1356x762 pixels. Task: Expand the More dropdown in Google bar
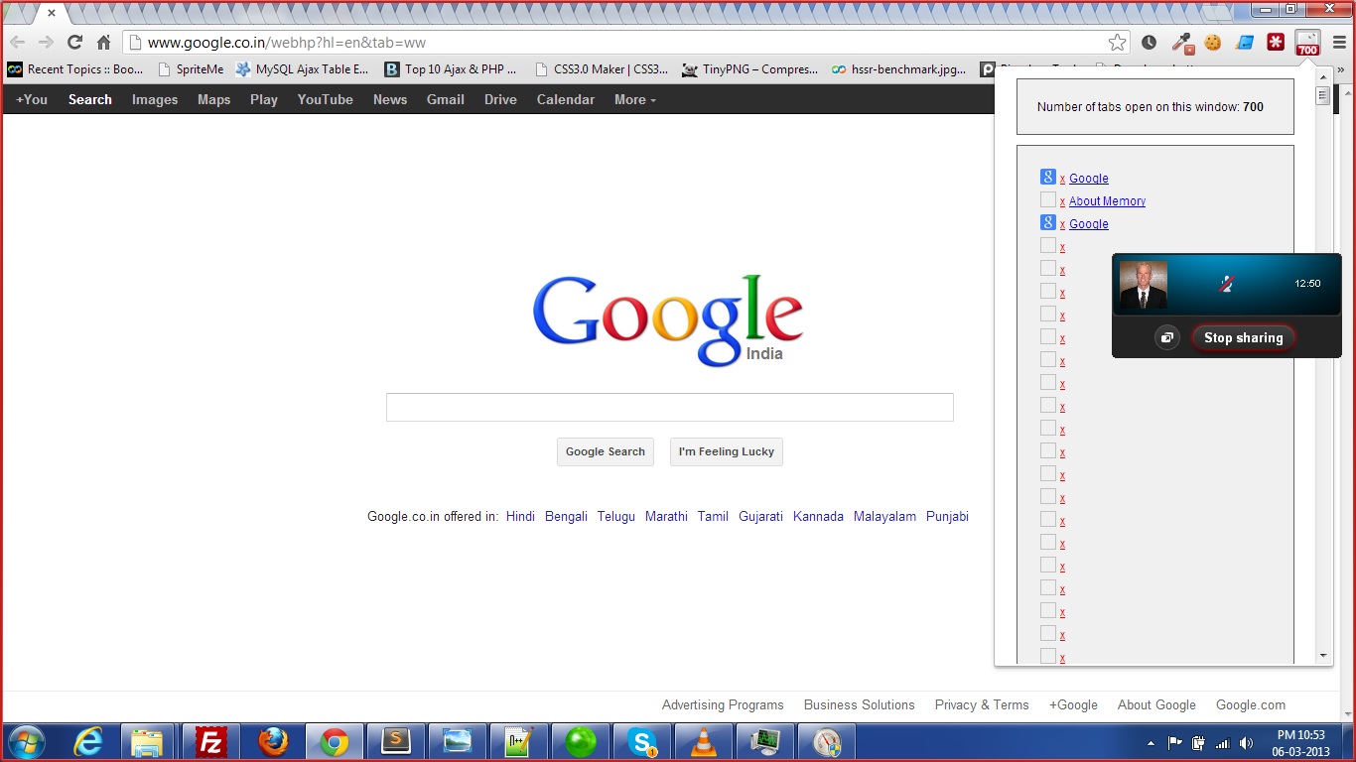[634, 100]
